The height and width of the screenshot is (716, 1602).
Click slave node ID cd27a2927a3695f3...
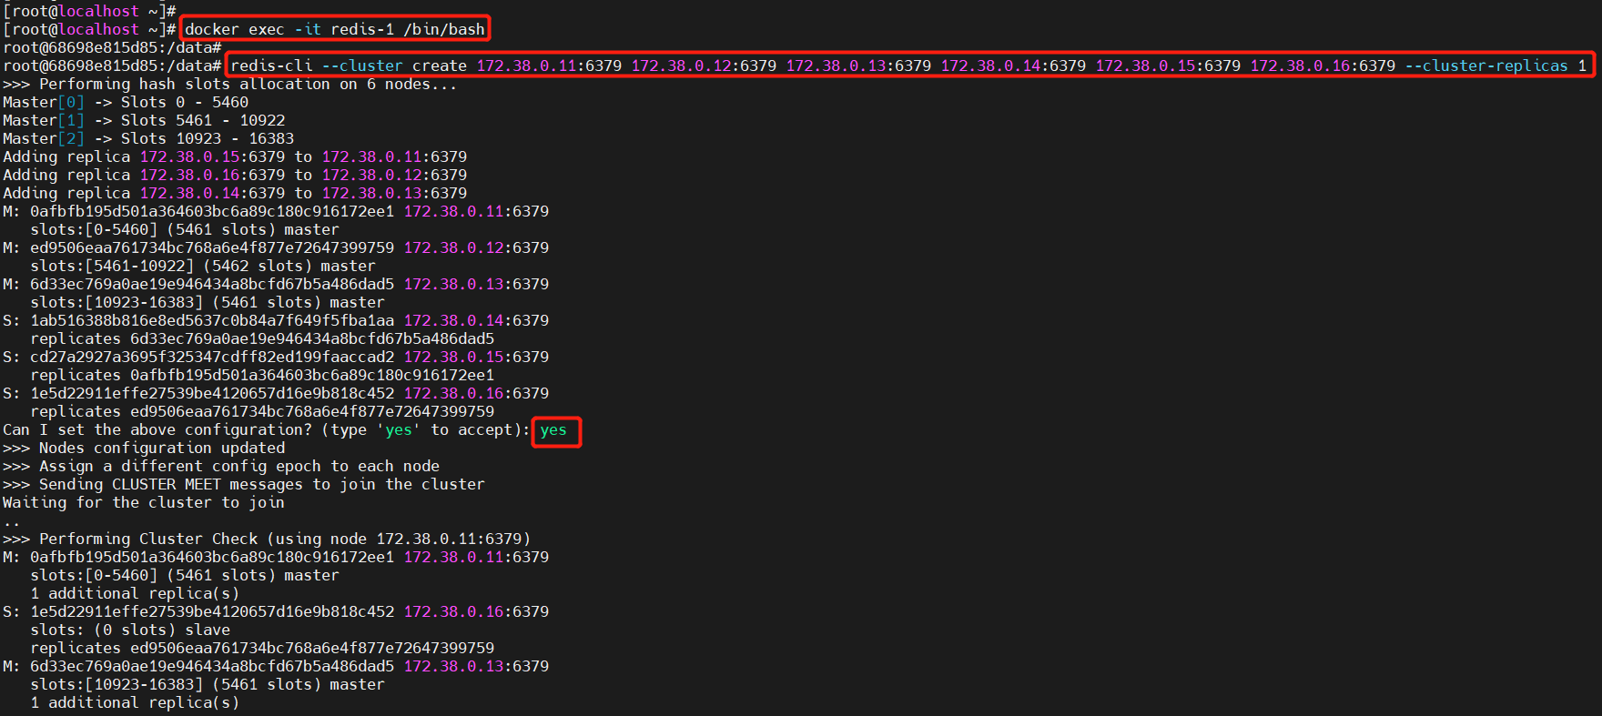click(212, 357)
